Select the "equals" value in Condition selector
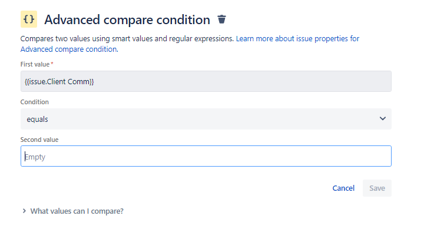 37,119
